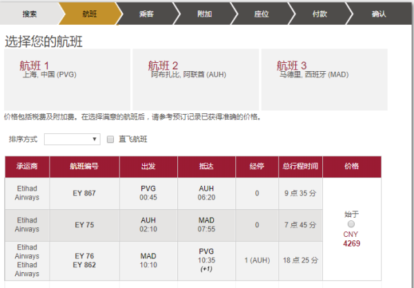Switch to the 座位 step
The image size is (414, 288).
point(262,13)
